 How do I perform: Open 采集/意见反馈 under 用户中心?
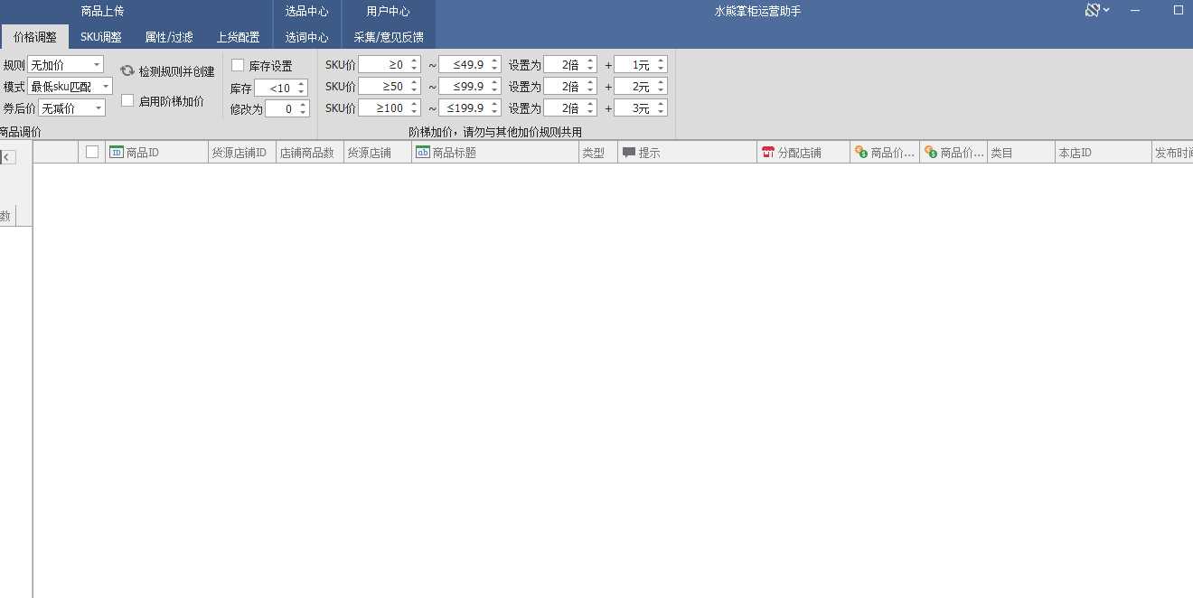388,37
